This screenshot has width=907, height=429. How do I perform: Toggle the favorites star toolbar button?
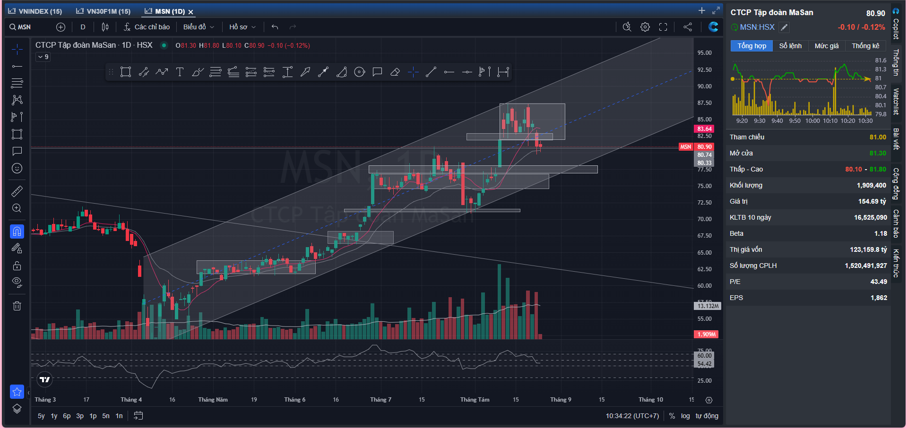point(17,392)
